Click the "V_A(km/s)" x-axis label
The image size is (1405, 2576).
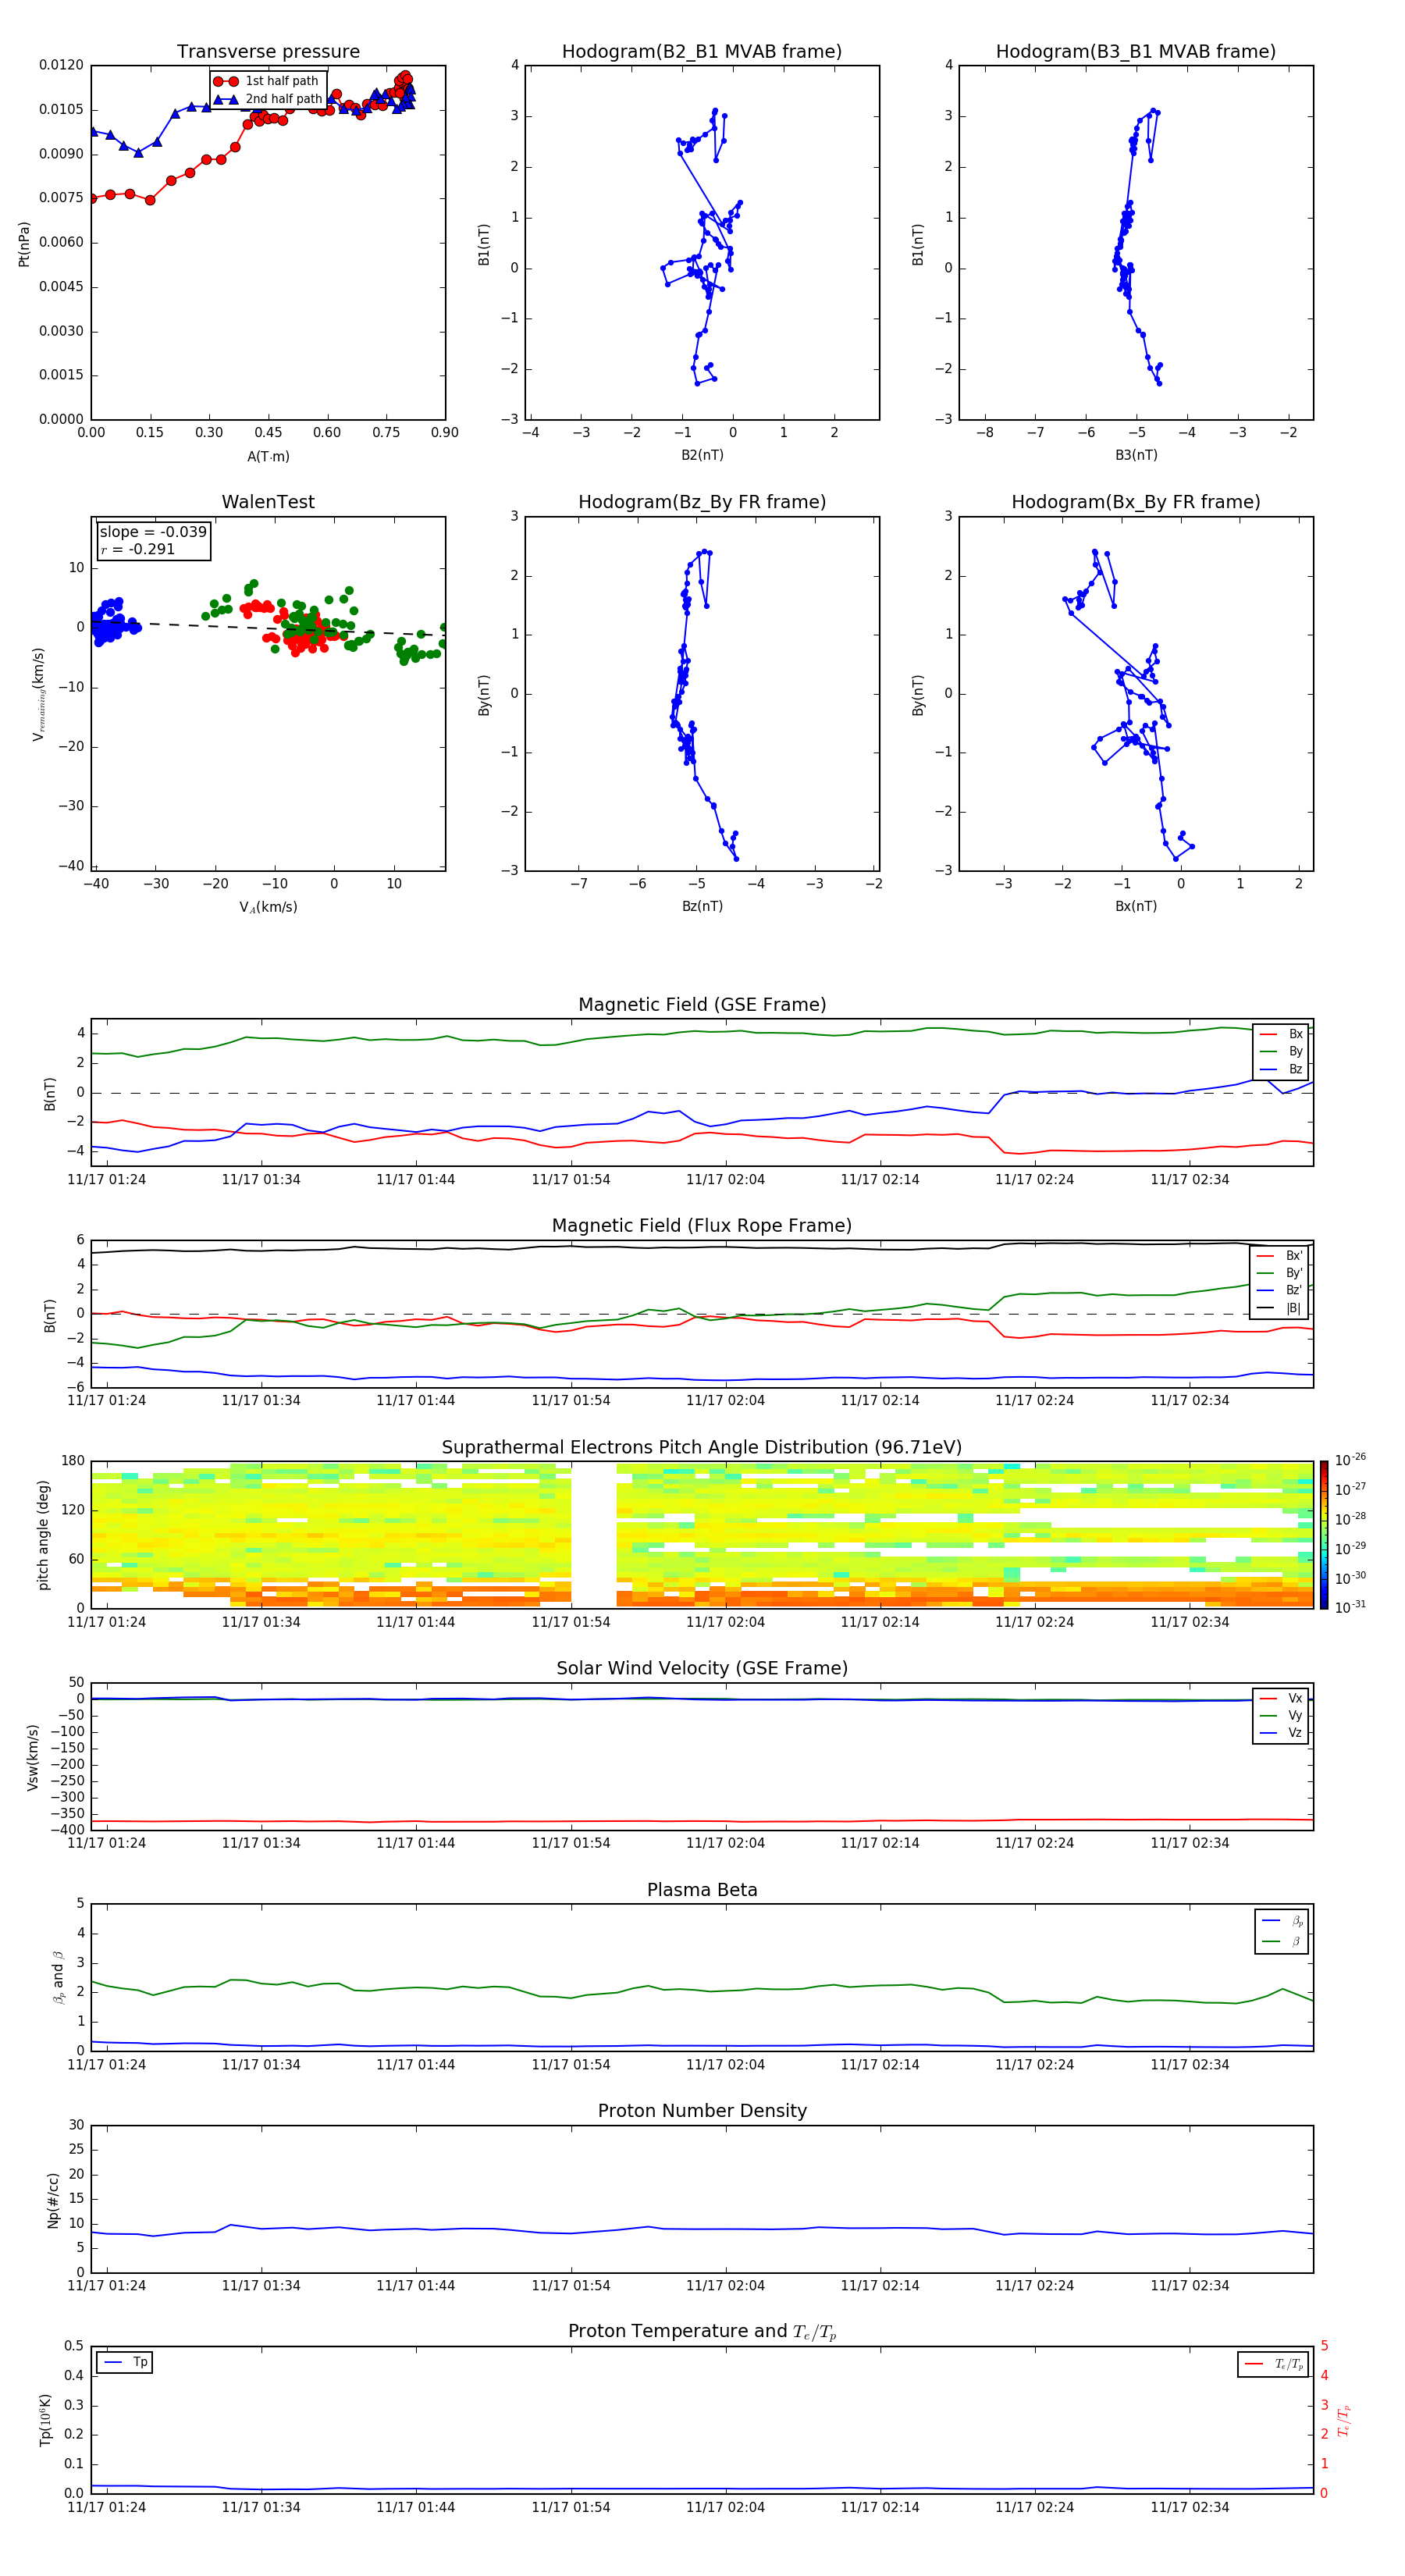[x=268, y=907]
